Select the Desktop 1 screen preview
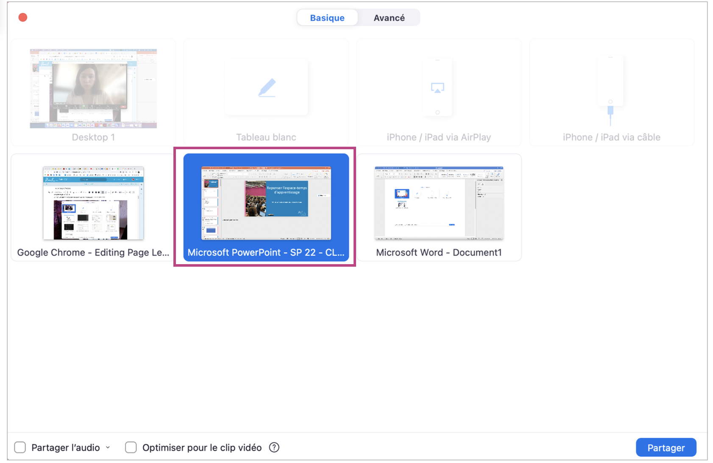The image size is (713, 463). pyautogui.click(x=93, y=88)
